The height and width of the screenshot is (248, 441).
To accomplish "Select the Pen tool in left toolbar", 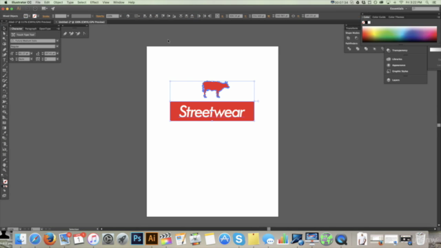I will [x=4, y=50].
